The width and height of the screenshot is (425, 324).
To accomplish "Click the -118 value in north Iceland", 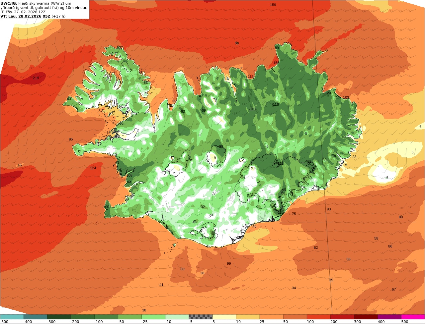I will point(252,109).
